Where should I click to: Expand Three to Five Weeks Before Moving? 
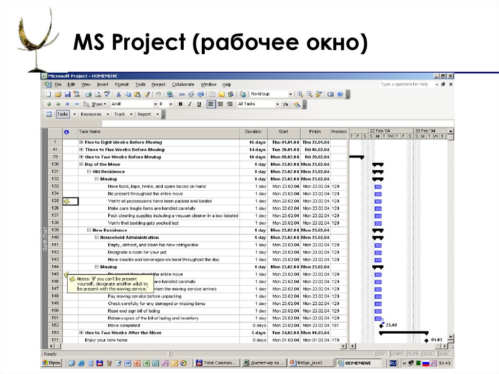81,149
